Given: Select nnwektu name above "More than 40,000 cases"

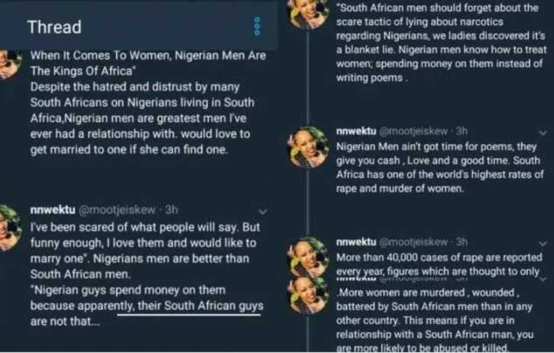Looking at the screenshot, I should 356,242.
